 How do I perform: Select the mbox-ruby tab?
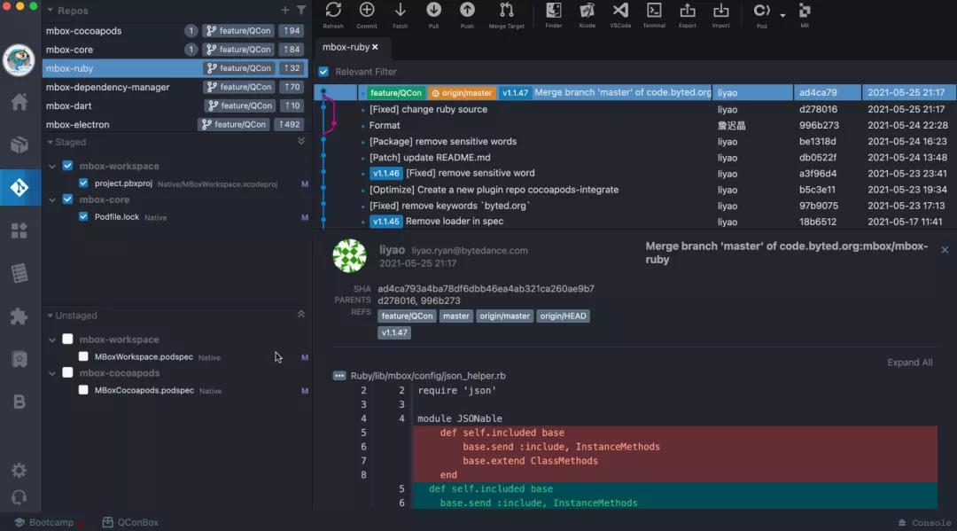346,47
